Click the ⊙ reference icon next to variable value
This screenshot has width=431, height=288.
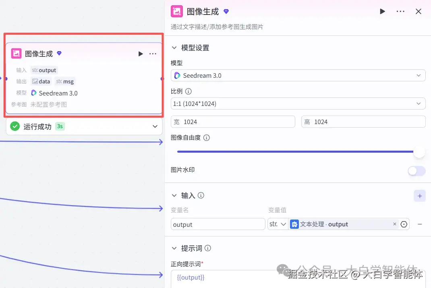pyautogui.click(x=404, y=224)
